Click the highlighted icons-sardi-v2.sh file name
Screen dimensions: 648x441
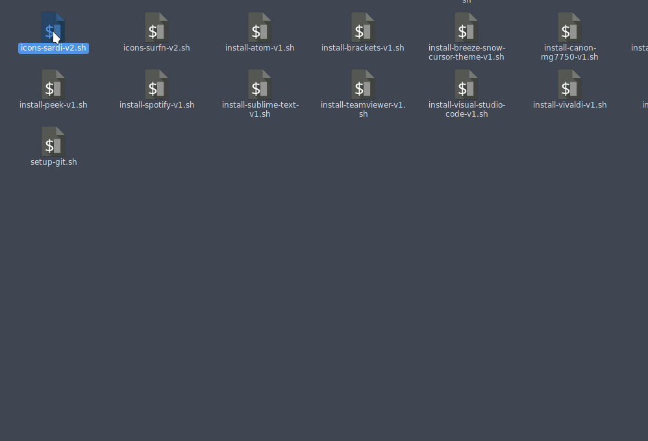pyautogui.click(x=53, y=48)
